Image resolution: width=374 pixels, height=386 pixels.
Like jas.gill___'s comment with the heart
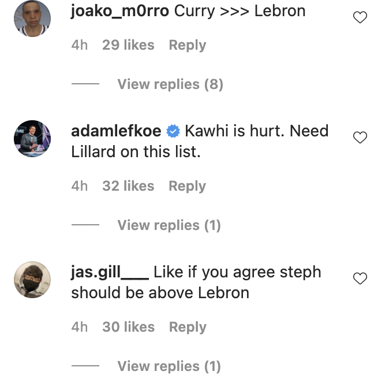(360, 279)
